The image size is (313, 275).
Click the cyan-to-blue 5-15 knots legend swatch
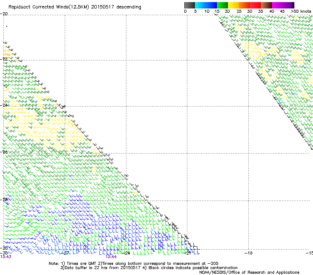[206, 5]
